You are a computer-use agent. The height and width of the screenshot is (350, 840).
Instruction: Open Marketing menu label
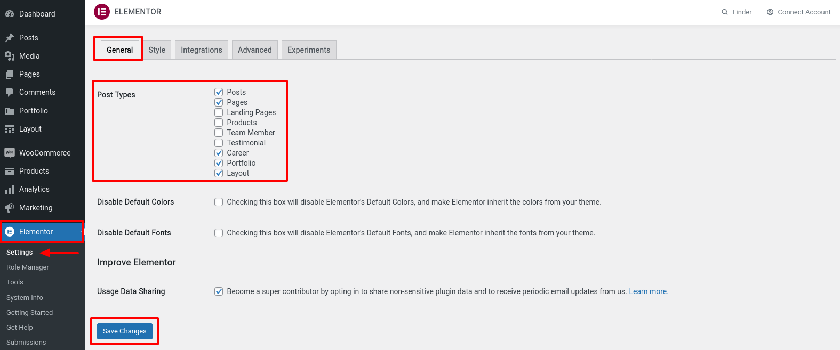click(36, 208)
